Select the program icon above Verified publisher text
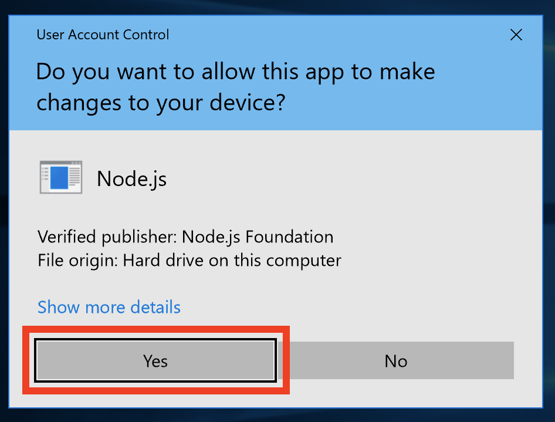The width and height of the screenshot is (555, 422). [60, 176]
